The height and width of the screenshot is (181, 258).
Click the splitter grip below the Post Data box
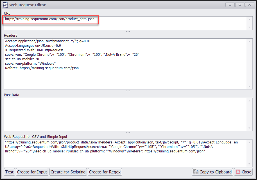pos(128,133)
